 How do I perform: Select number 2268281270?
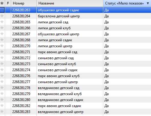tap(21, 46)
